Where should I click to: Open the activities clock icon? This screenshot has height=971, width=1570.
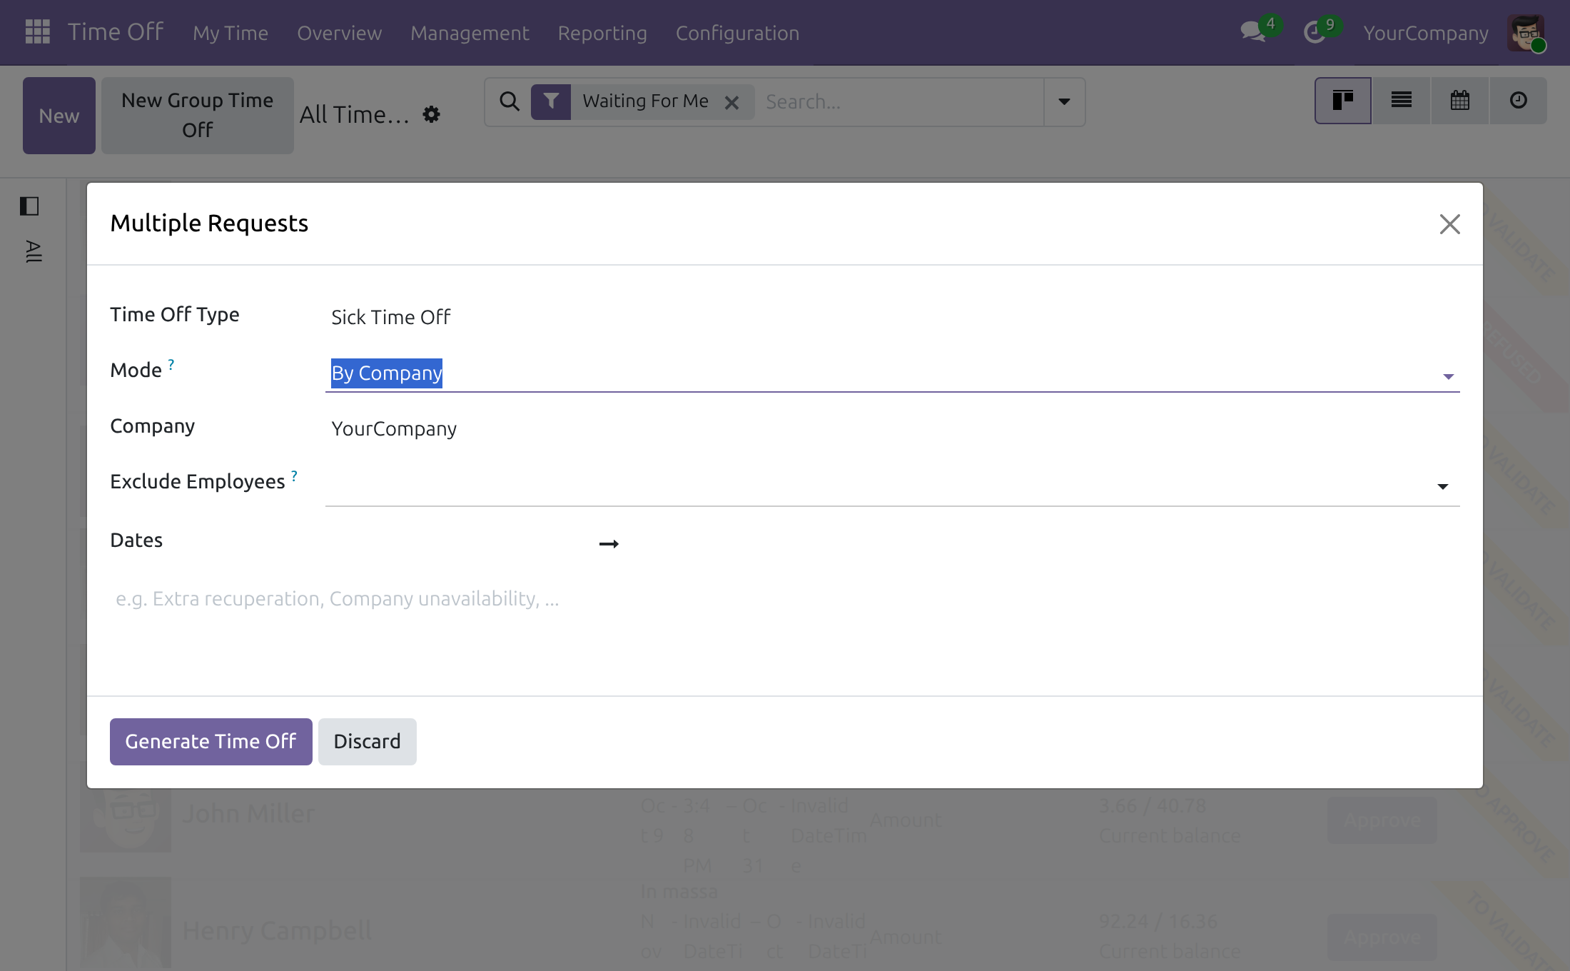click(1314, 32)
